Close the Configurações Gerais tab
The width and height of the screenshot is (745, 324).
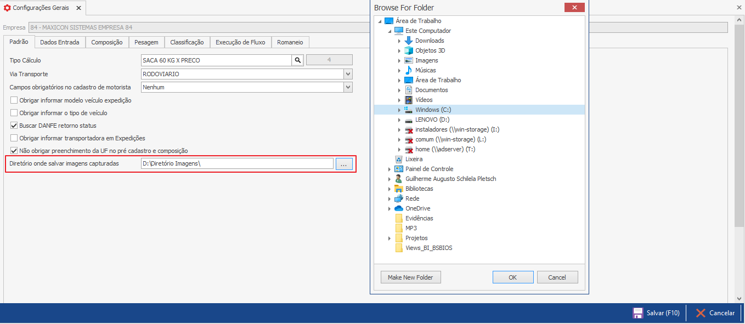point(78,8)
